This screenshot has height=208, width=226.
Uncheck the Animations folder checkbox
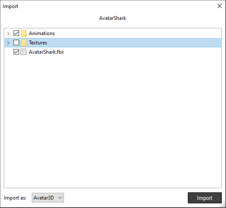click(x=16, y=33)
